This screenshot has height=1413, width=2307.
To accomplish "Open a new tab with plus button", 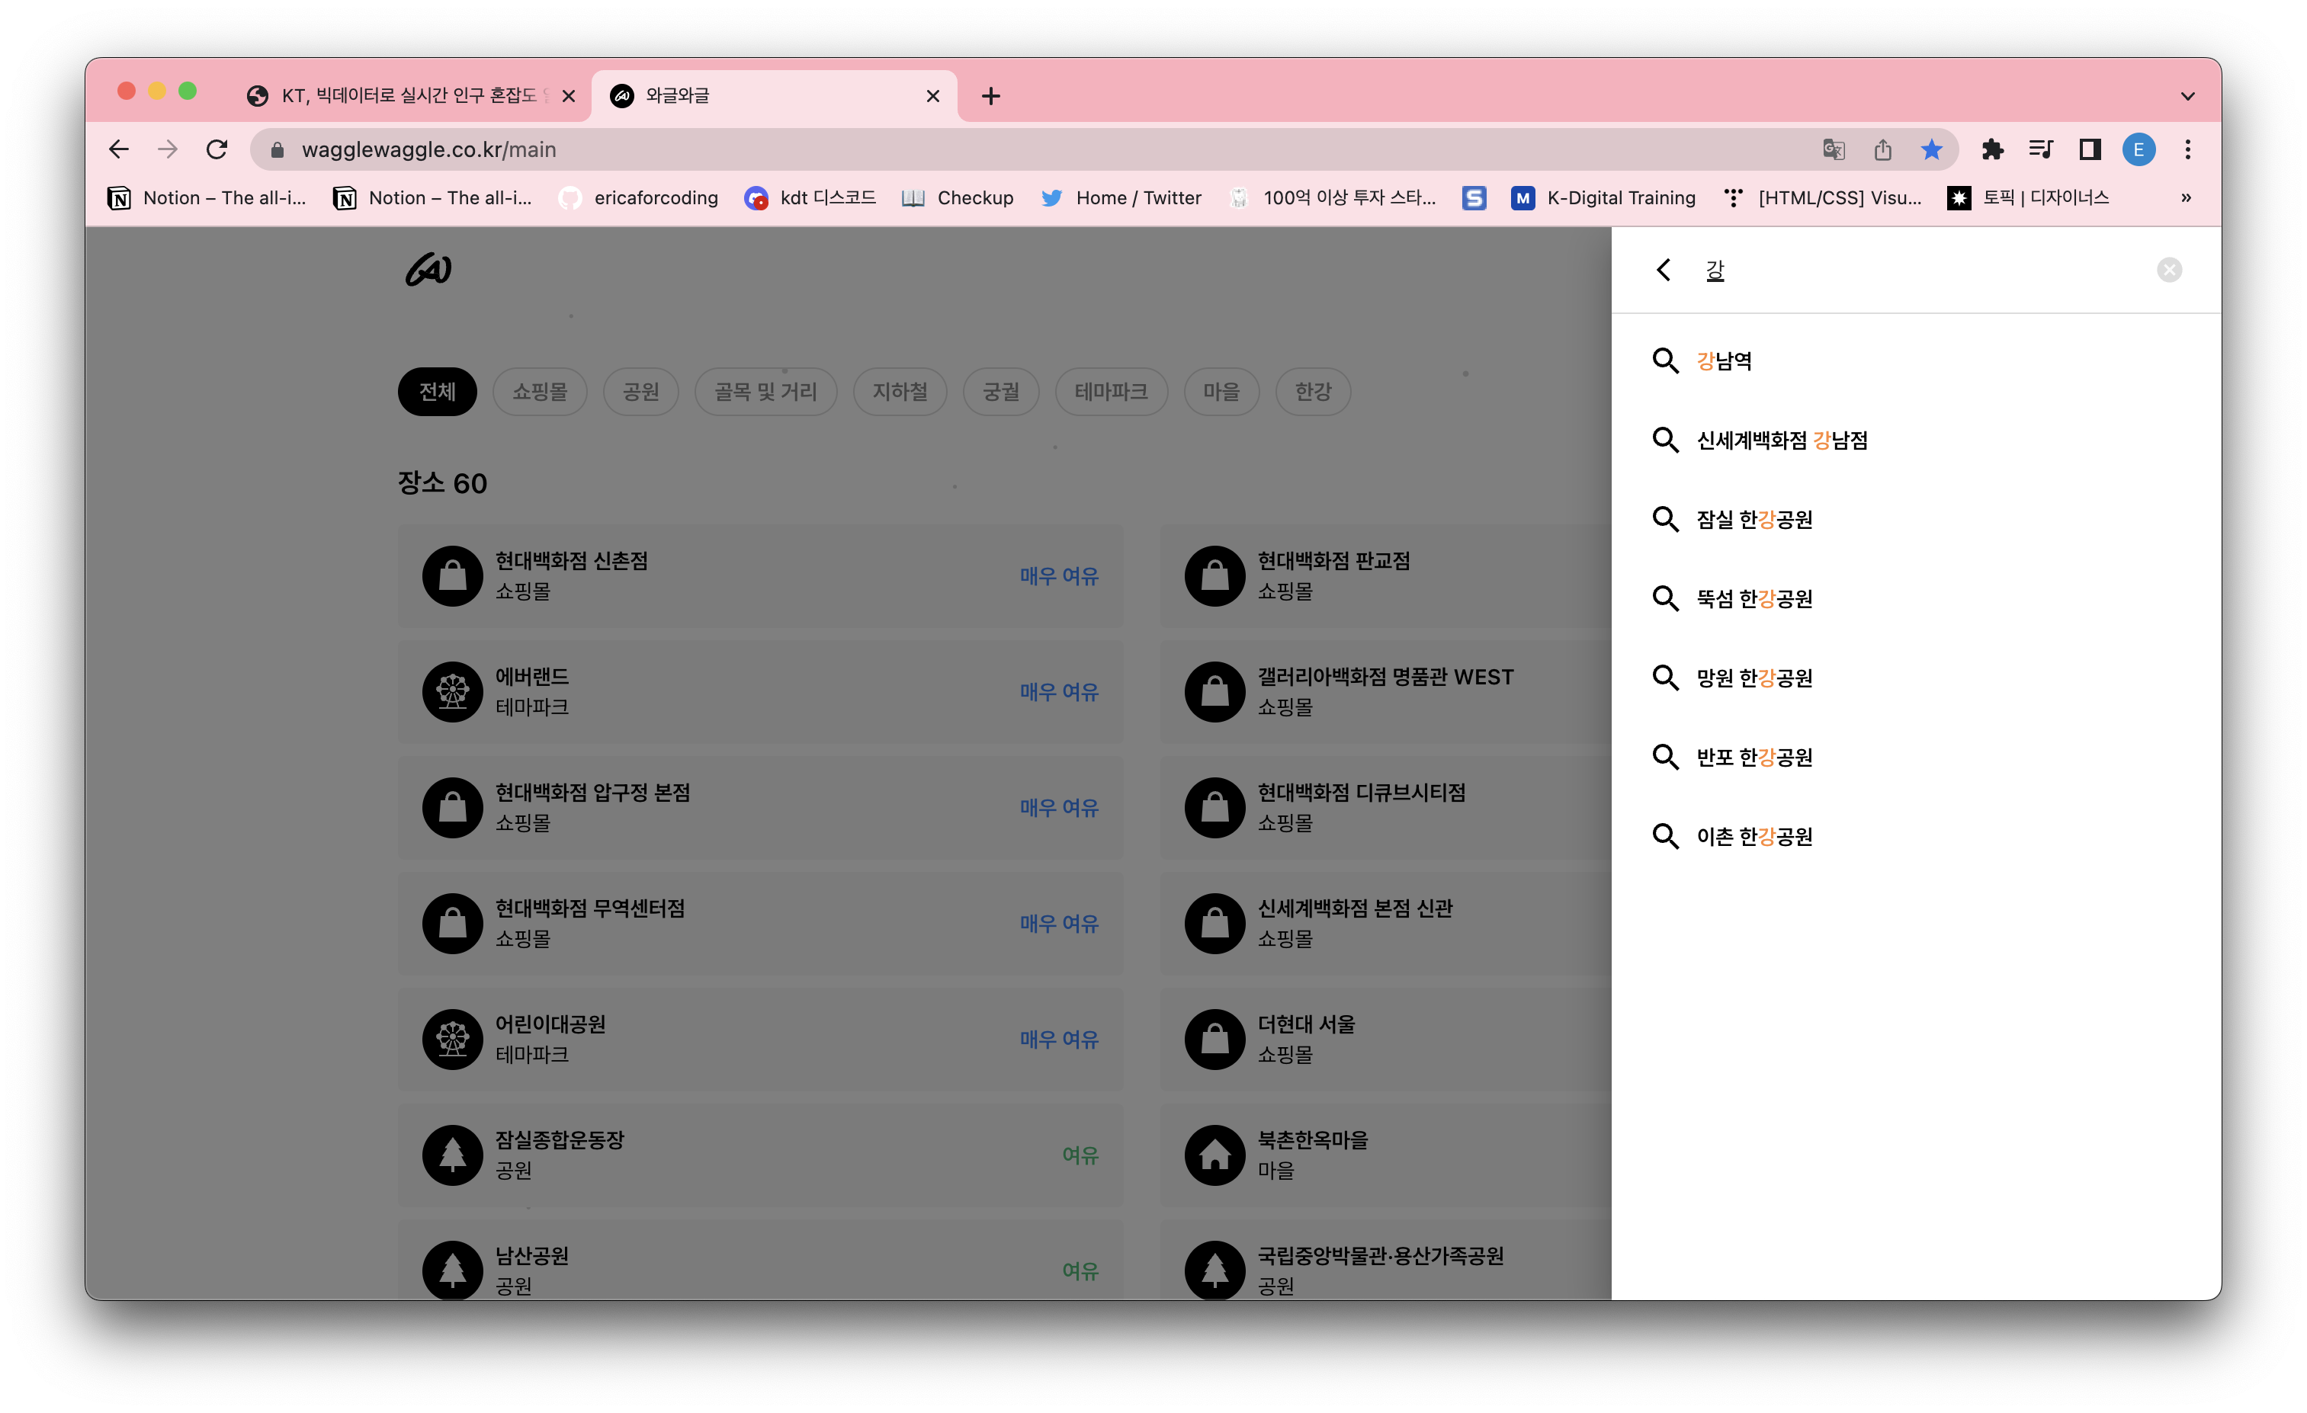I will coord(990,96).
